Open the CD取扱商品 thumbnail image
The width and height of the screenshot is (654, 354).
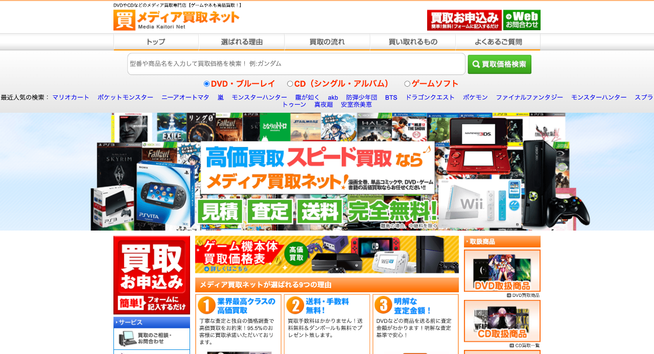click(x=502, y=321)
